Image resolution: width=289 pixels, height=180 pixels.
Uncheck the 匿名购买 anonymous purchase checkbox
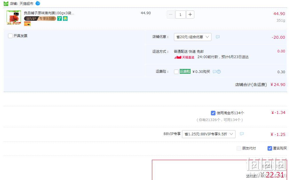pos(270,148)
